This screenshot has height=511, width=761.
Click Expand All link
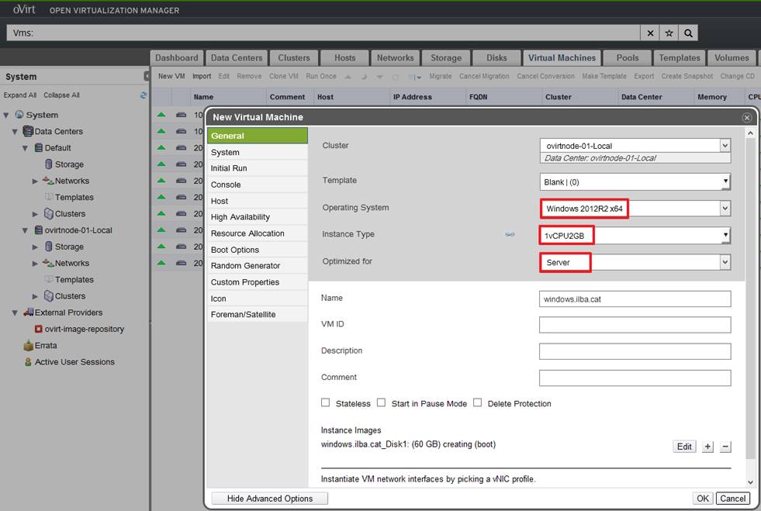(x=20, y=95)
